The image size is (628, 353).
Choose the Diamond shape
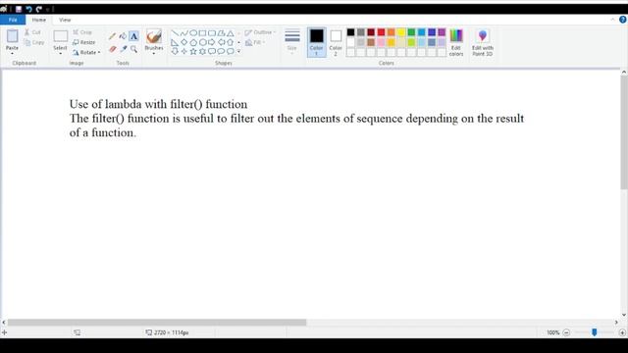tap(183, 42)
